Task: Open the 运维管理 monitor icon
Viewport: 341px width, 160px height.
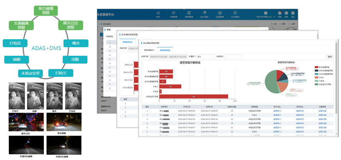Action: [x=220, y=13]
